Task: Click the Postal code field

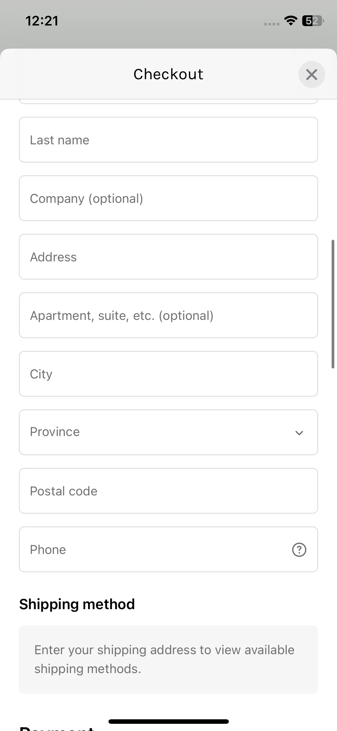Action: click(168, 491)
